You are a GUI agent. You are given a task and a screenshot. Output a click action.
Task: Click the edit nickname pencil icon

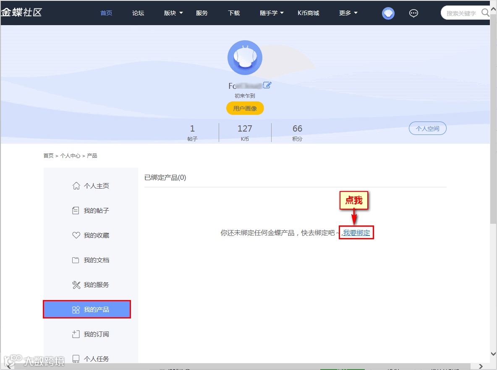267,85
